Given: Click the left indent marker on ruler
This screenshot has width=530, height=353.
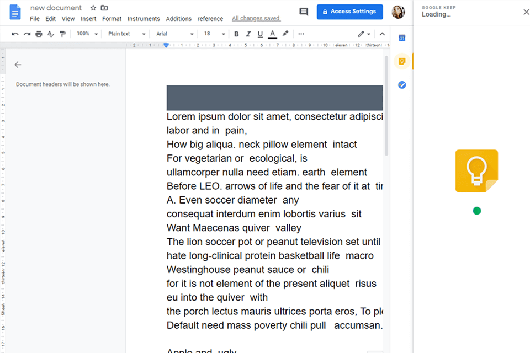Looking at the screenshot, I should (166, 45).
